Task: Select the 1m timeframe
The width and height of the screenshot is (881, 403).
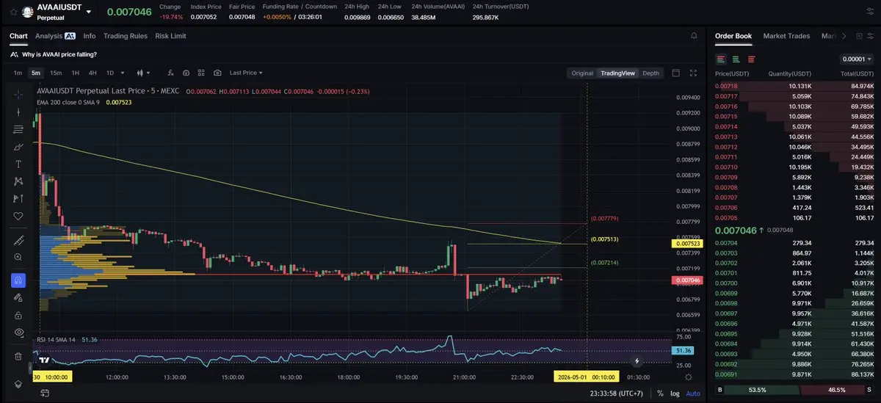Action: (18, 73)
